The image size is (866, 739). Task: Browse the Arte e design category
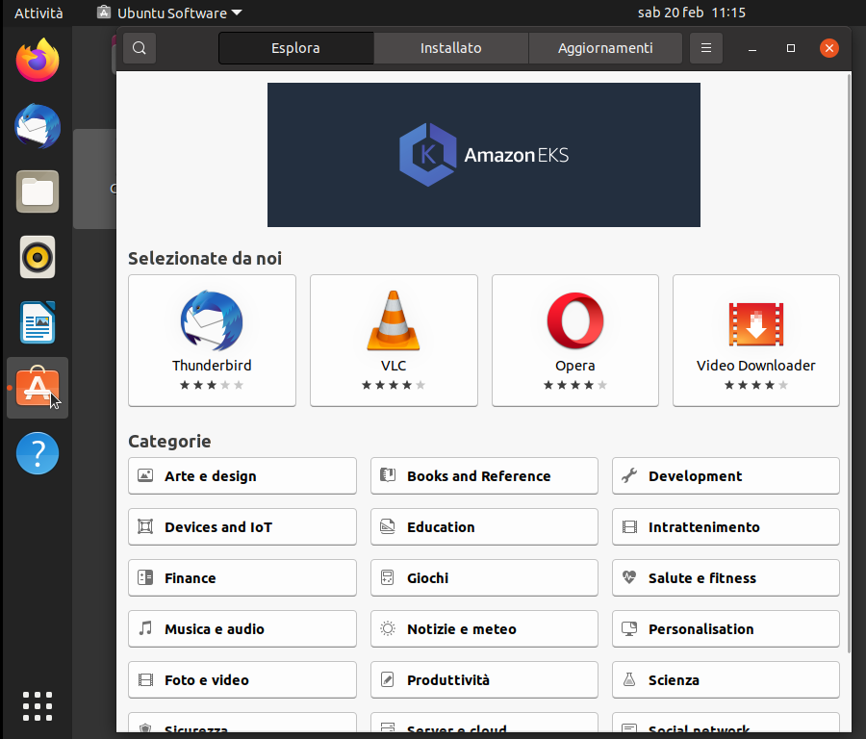pyautogui.click(x=242, y=475)
